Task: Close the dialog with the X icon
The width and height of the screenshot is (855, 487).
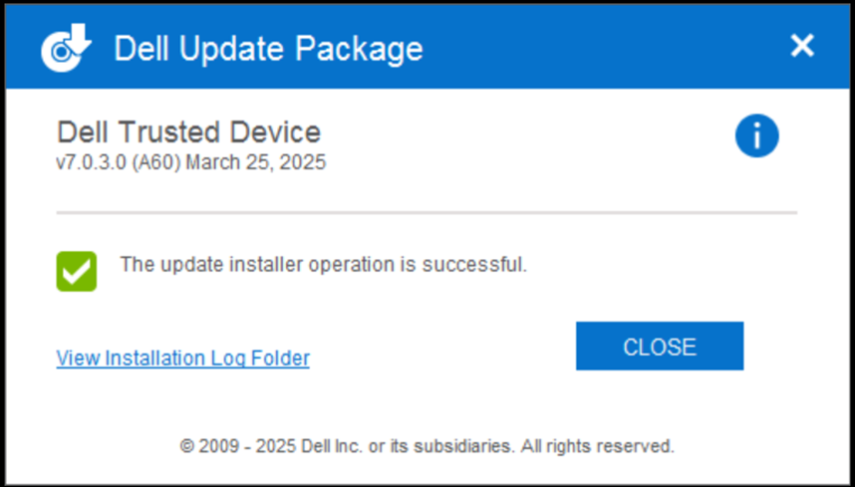Action: pyautogui.click(x=801, y=45)
